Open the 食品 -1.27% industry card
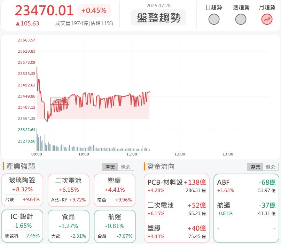The width and height of the screenshot is (281, 244). pos(69,227)
